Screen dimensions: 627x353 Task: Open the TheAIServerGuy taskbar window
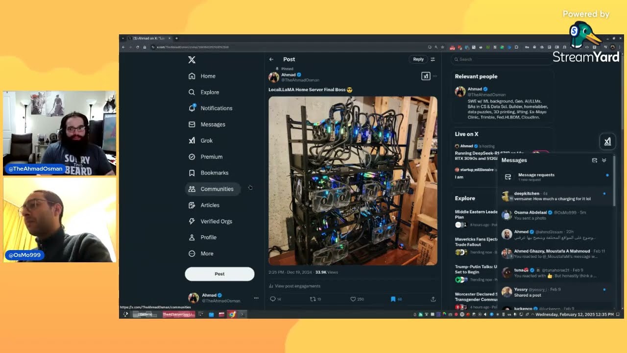pyautogui.click(x=179, y=314)
